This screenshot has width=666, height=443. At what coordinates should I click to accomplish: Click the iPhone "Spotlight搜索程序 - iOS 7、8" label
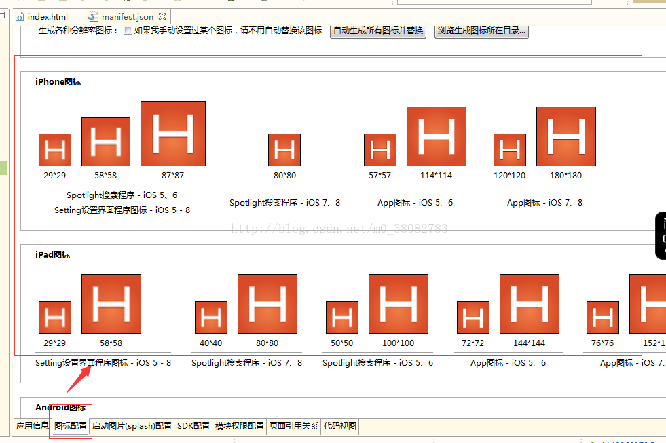(x=284, y=203)
